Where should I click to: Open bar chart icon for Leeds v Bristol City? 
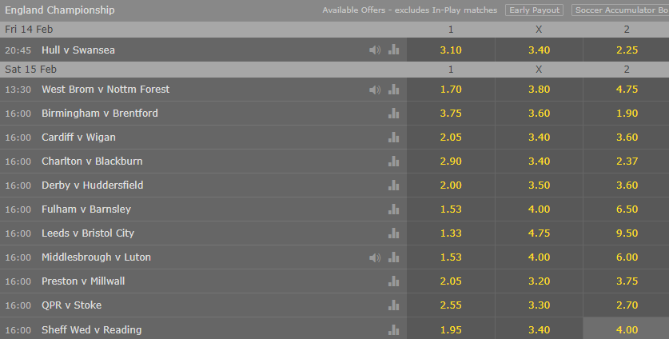click(x=394, y=233)
